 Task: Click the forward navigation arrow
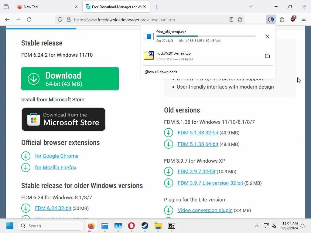[18, 19]
